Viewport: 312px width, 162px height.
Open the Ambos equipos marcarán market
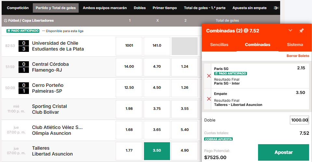105,8
